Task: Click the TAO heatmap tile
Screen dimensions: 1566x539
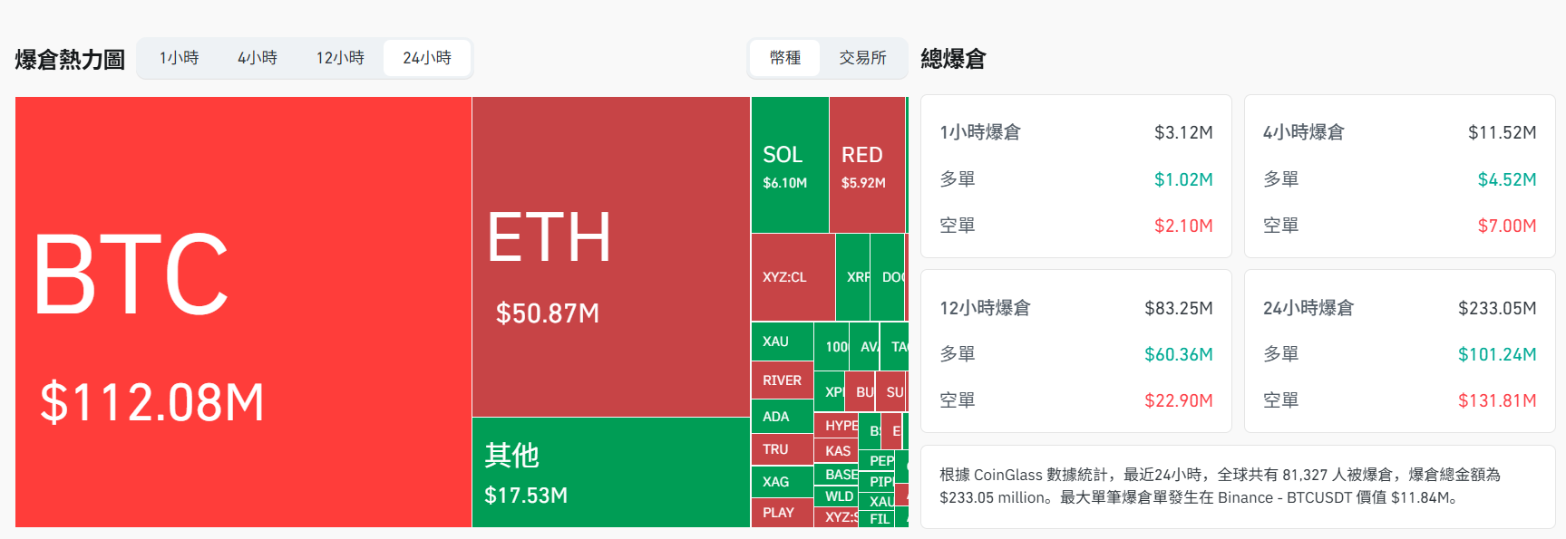Action: 894,346
